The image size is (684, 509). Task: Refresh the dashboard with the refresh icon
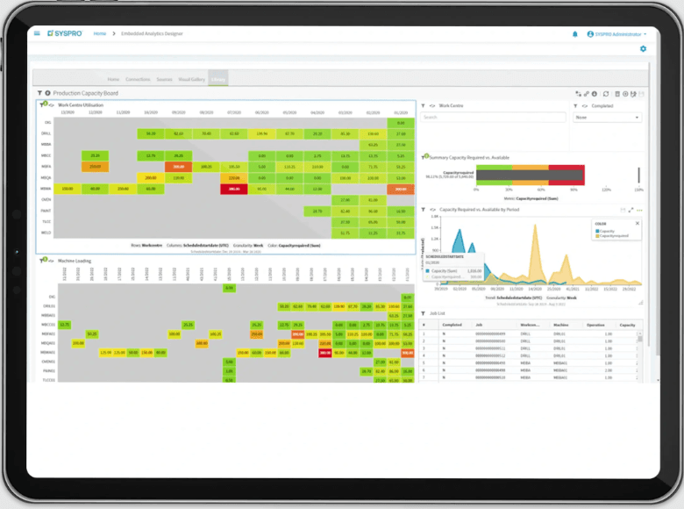point(606,94)
